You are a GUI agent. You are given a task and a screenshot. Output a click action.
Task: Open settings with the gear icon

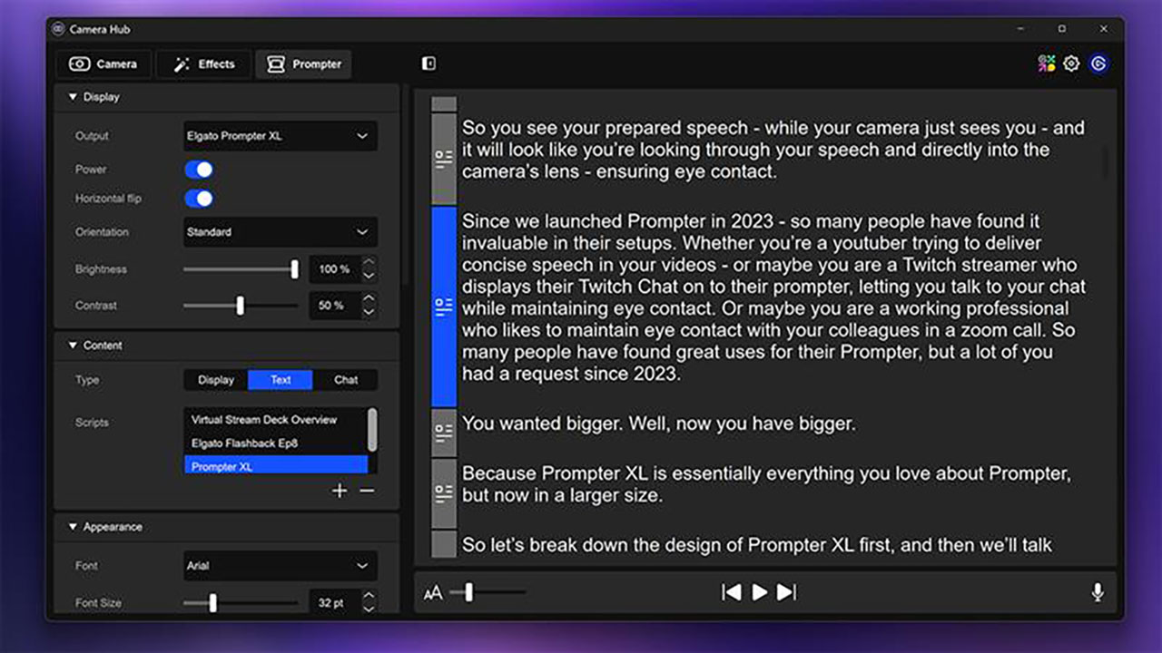(x=1071, y=63)
